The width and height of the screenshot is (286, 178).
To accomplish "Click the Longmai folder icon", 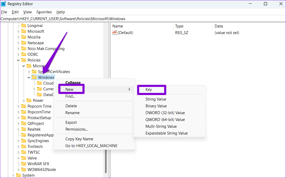I will [24, 26].
